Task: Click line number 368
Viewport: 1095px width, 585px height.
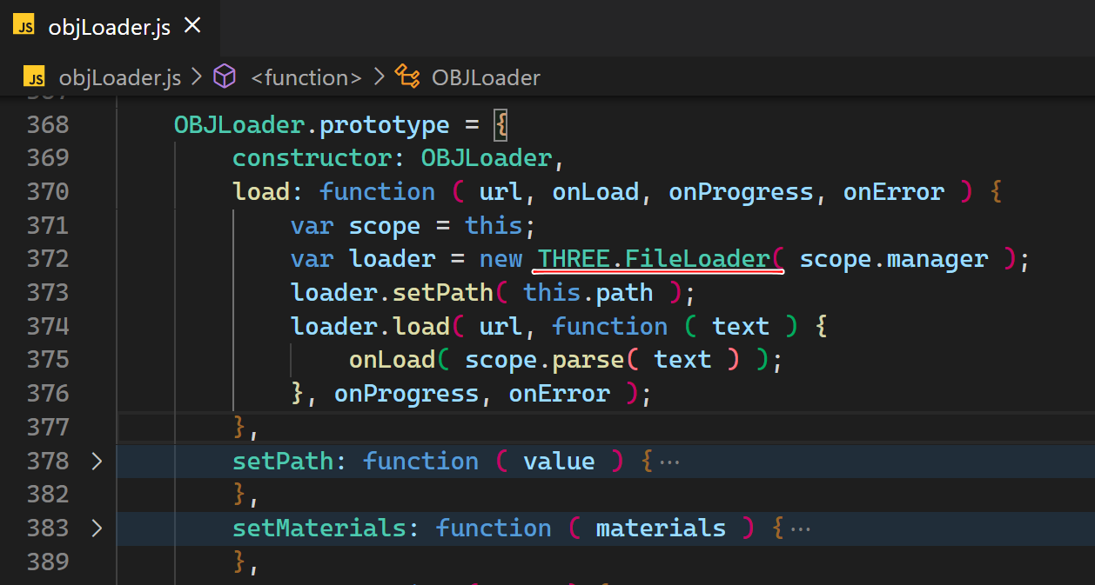Action: [48, 124]
